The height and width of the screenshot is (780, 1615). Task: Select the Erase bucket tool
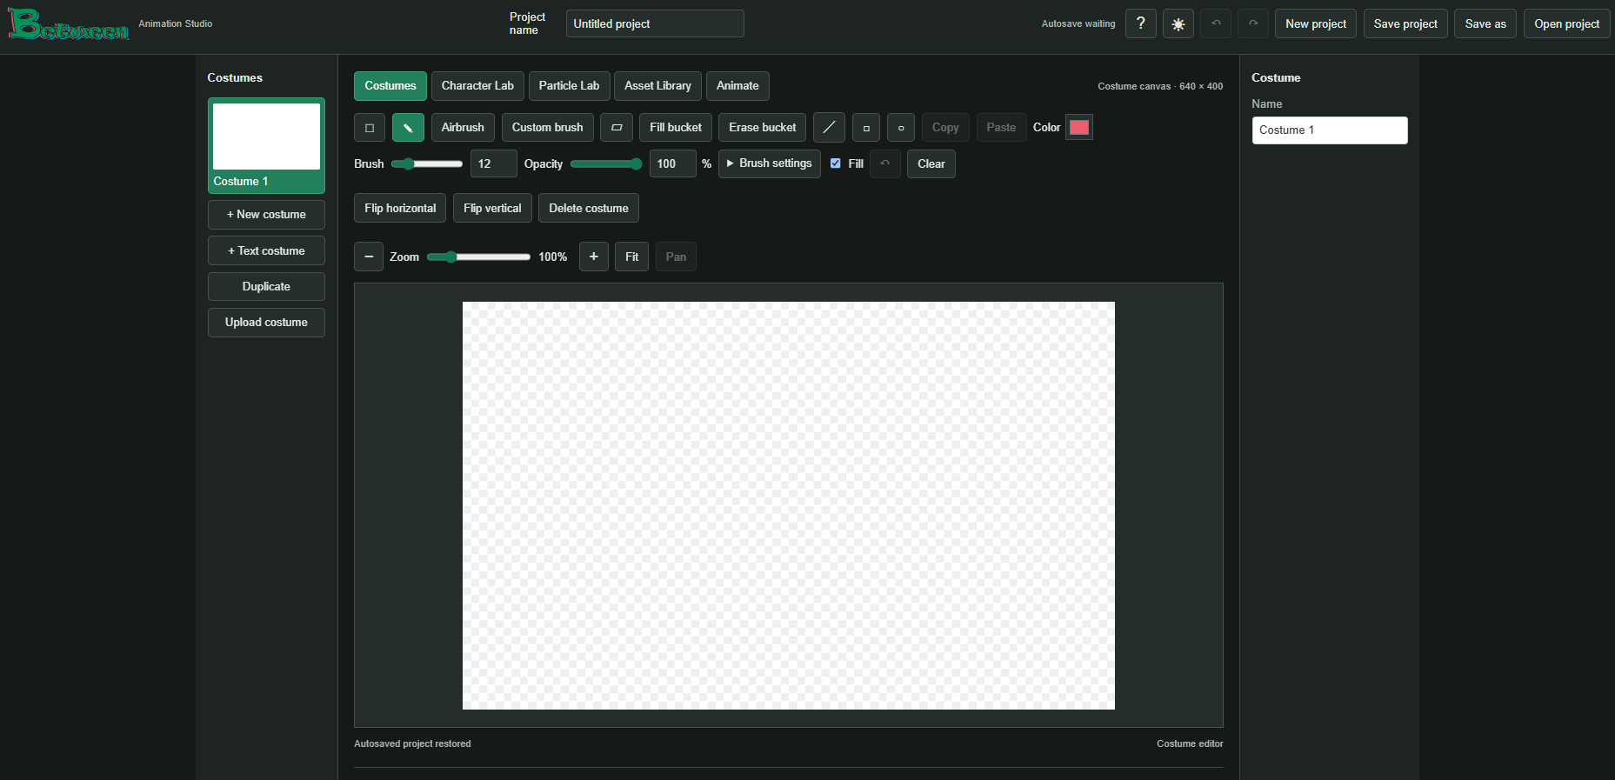763,128
